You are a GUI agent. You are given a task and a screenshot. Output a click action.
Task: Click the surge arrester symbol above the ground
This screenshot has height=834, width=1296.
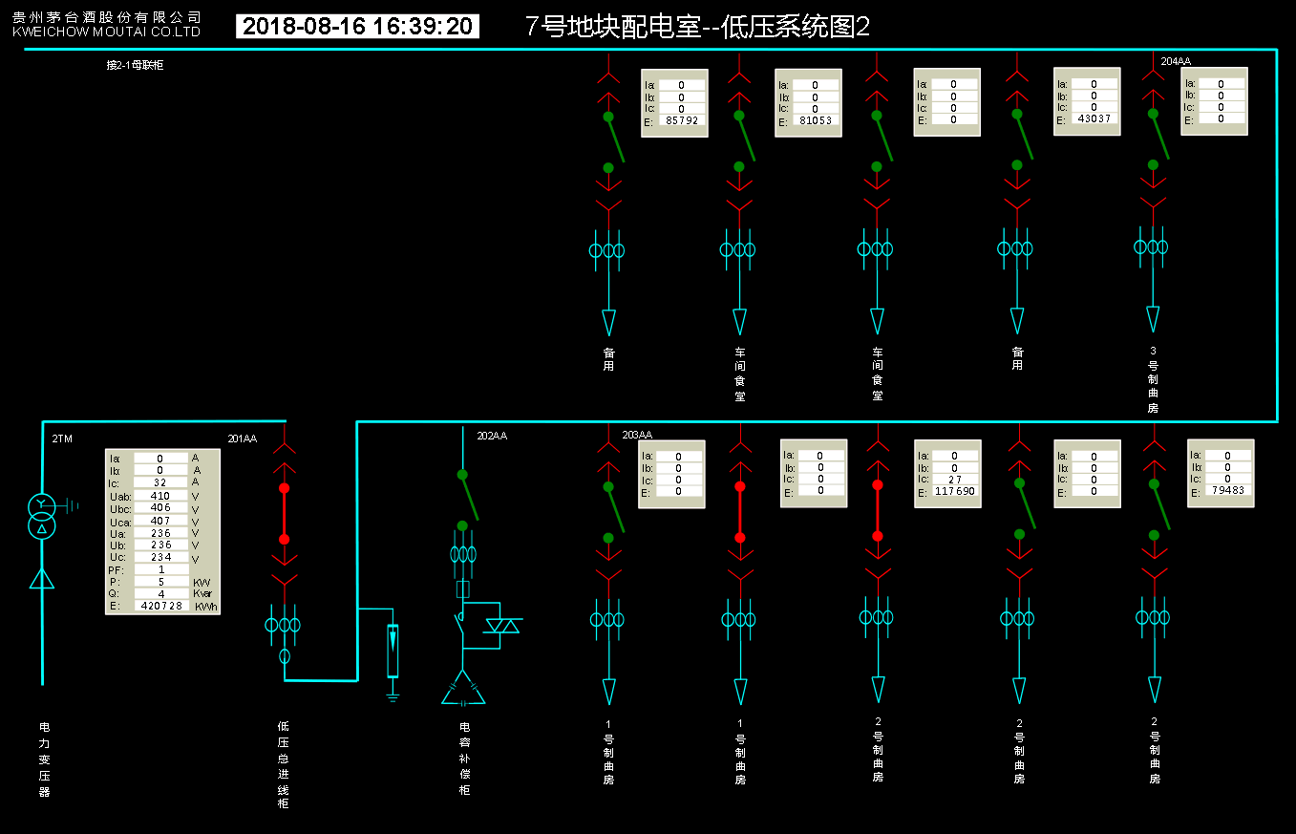(x=393, y=650)
